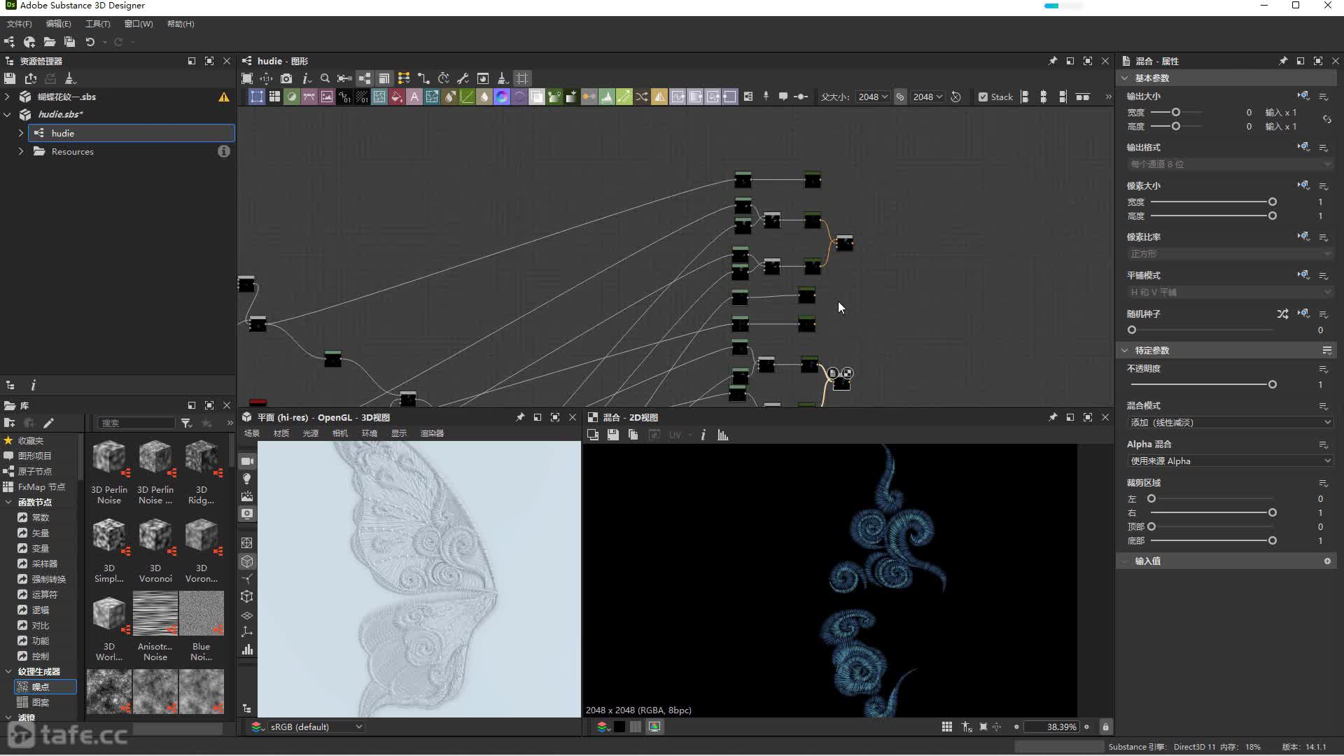The width and height of the screenshot is (1344, 756).
Task: Open the blending mode dropdown
Action: point(1229,423)
